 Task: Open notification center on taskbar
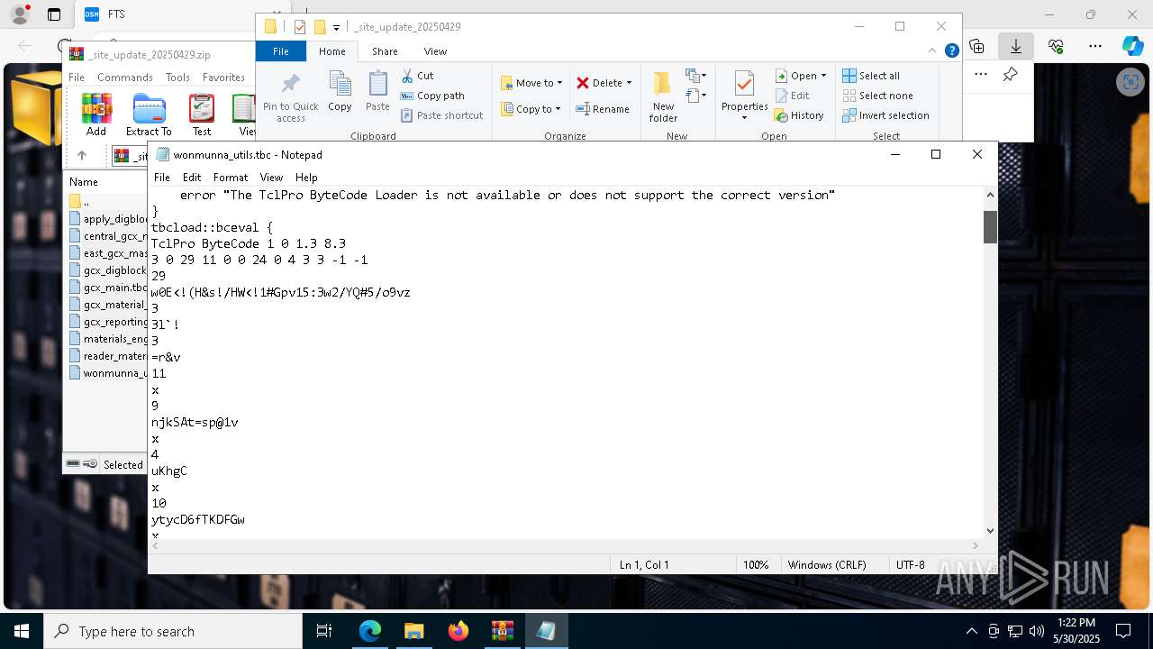1123,631
